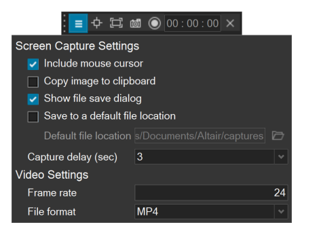Viewport: 321px width, 246px height.
Task: Browse for the default file location folder
Action: (278, 135)
